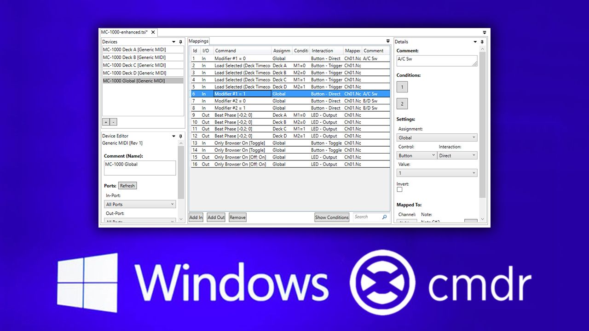Select mapping row 8 Modifier #2 = 1
Screen dimensions: 589x331
pos(290,108)
